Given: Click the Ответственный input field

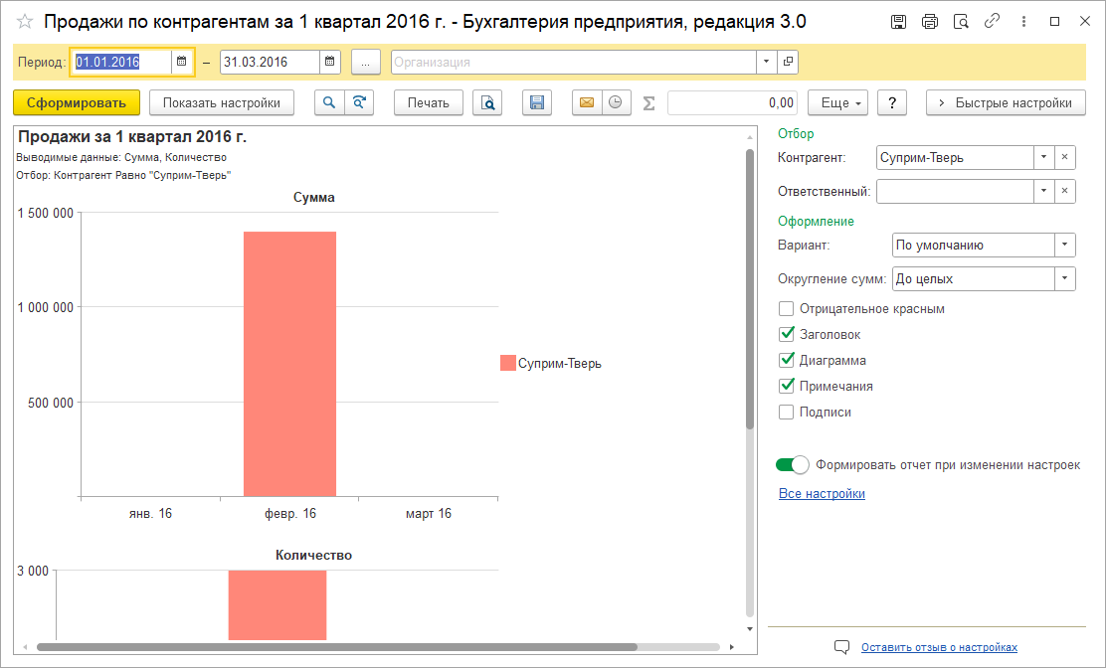Looking at the screenshot, I should pyautogui.click(x=955, y=191).
